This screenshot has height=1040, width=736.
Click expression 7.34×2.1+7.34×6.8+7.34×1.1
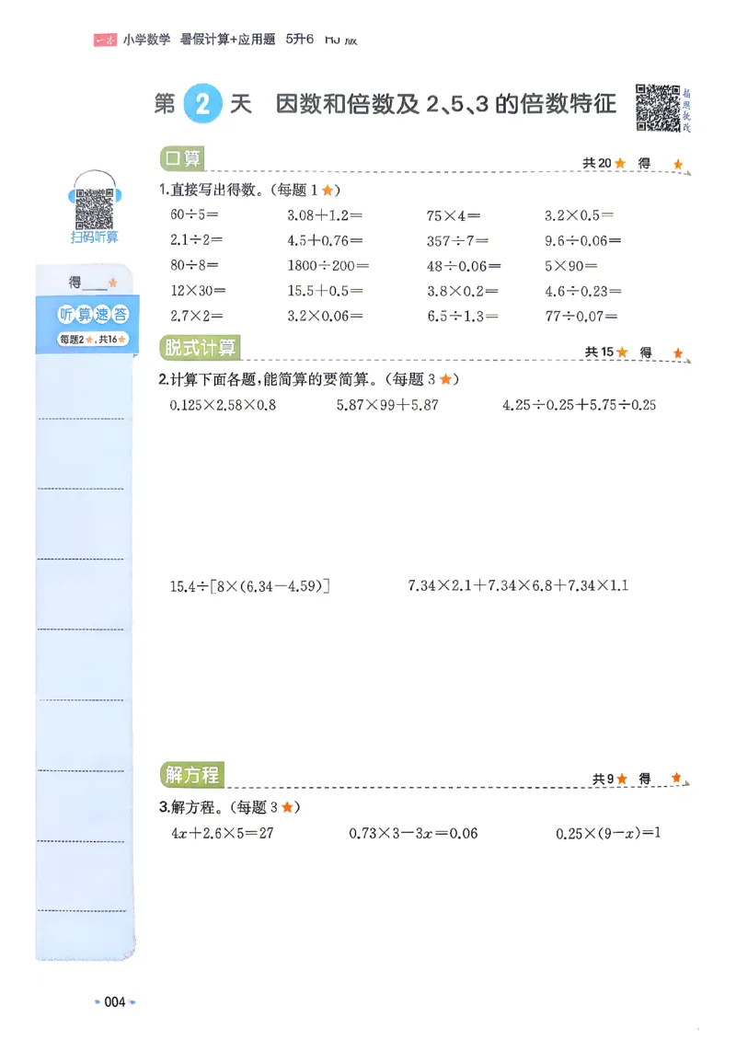(x=518, y=585)
